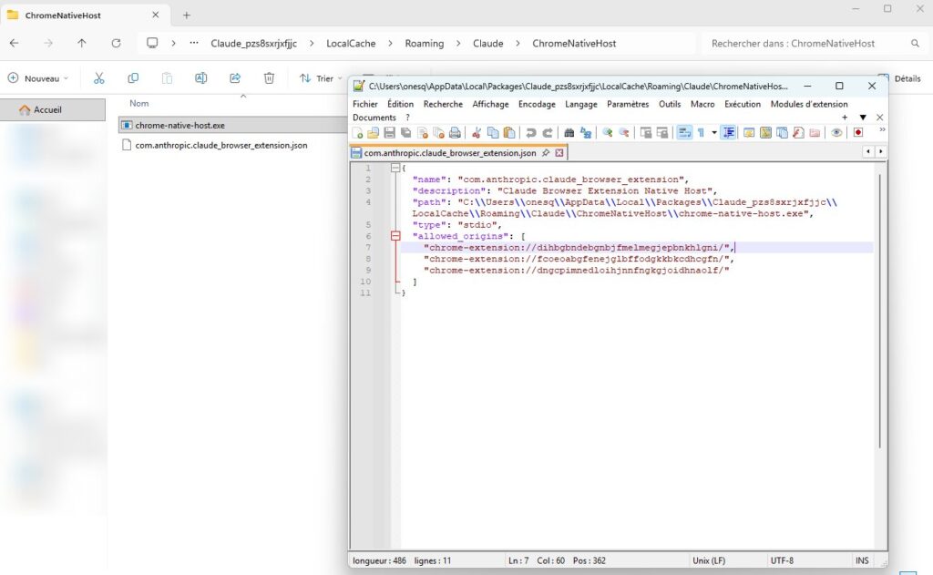Viewport: 933px width, 575px height.
Task: Refresh the Explorer folder view
Action: 116,44
